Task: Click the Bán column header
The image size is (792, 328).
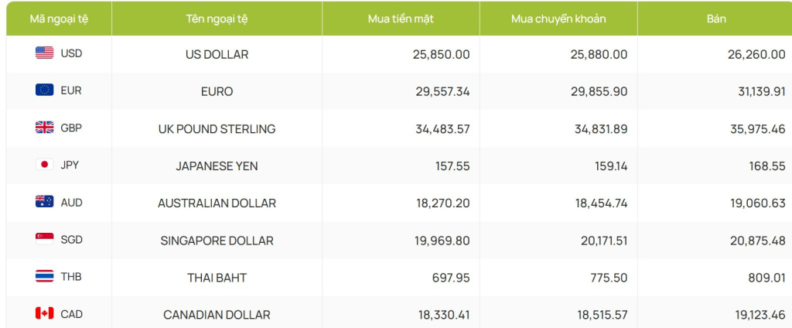Action: (x=716, y=19)
